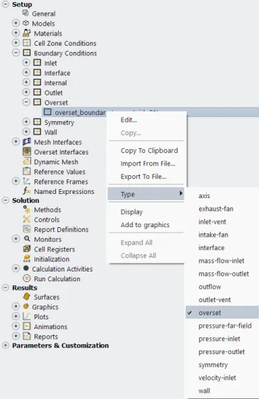The image size is (259, 399).
Task: Set boundary type to axis
Action: (222, 195)
